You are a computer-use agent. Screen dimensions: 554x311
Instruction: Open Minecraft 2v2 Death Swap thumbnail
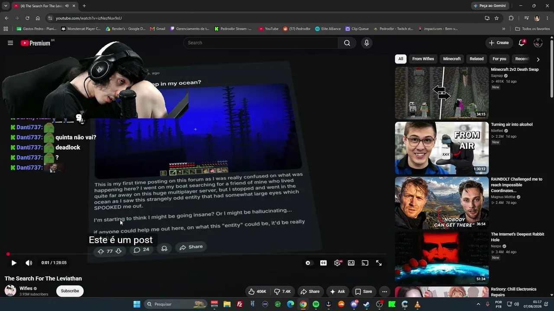tap(441, 93)
